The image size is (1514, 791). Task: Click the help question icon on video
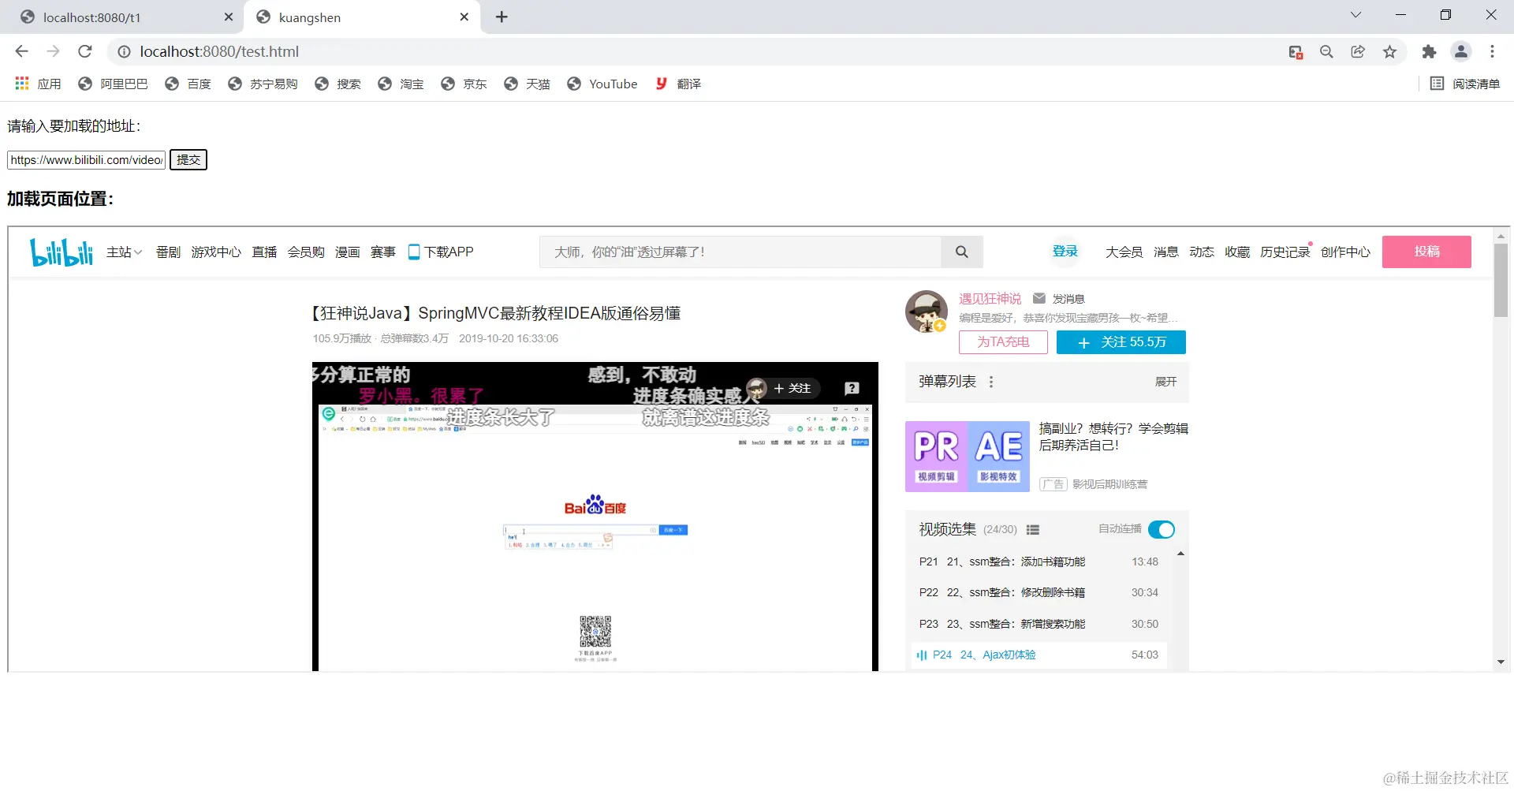[x=852, y=388]
